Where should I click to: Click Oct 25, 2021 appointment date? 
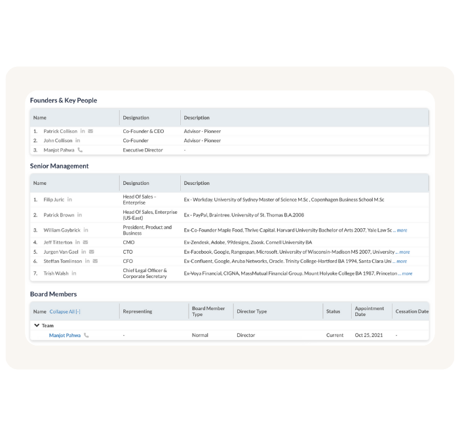(x=369, y=335)
